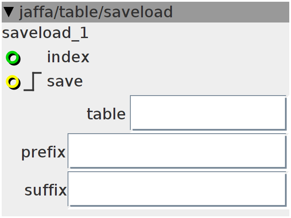Image resolution: width=291 pixels, height=218 pixels.
Task: Click empty gray title bar area
Action: pyautogui.click(x=230, y=12)
